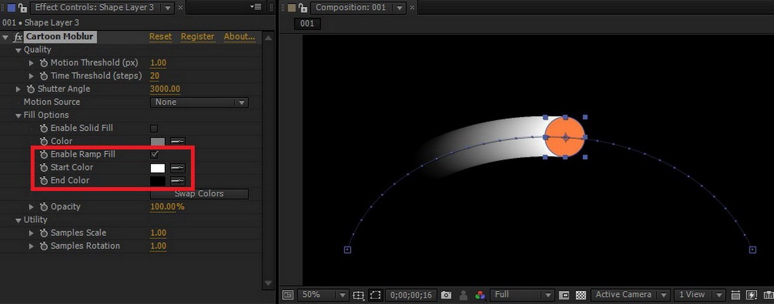This screenshot has width=774, height=304.
Task: Collapse the Cartoon Moblur effect triangle
Action: coord(6,37)
